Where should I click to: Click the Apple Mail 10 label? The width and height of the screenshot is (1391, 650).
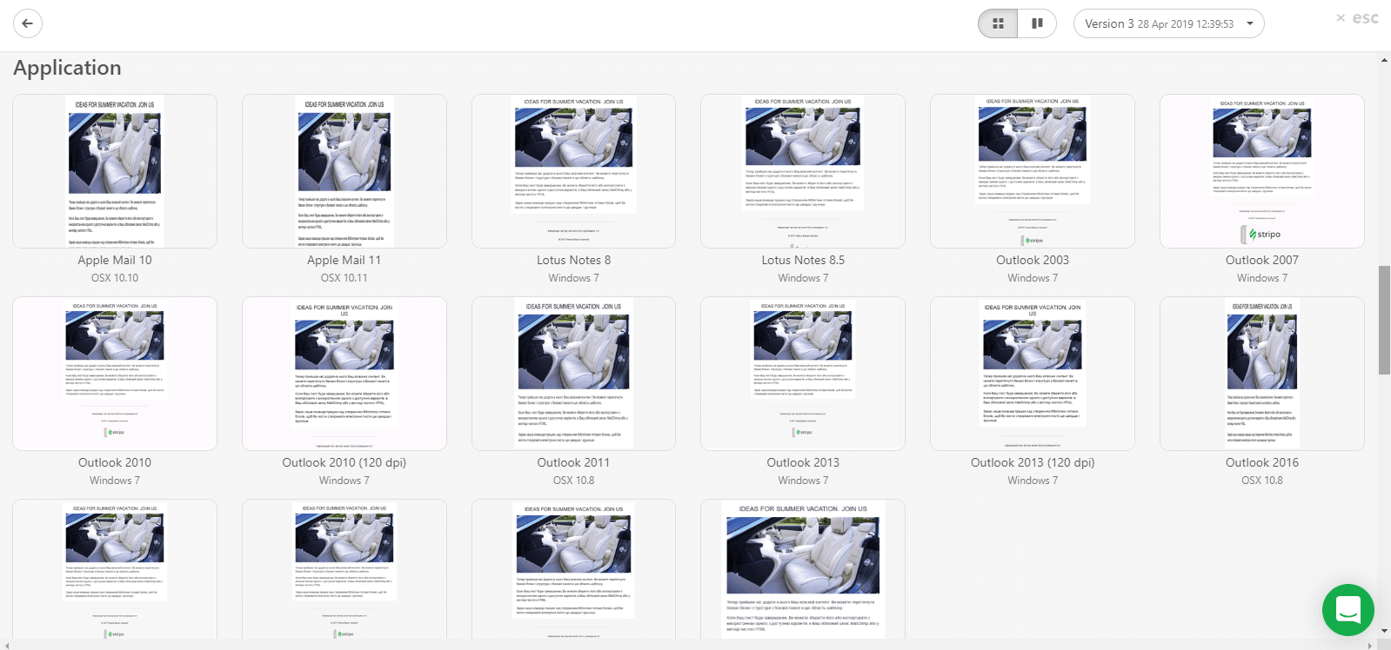[115, 260]
